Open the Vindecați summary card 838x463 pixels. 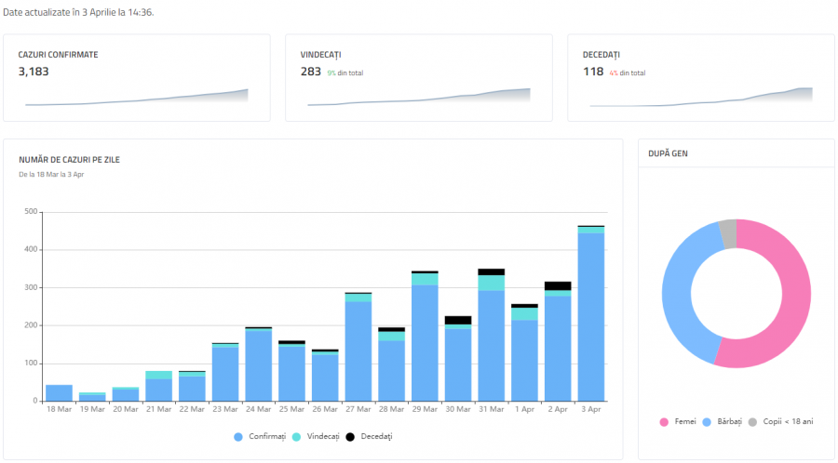[x=418, y=77]
